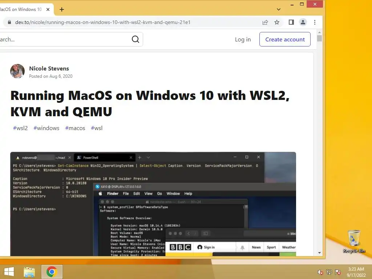Maximize the Chrome window
372x279 pixels.
click(302, 4)
